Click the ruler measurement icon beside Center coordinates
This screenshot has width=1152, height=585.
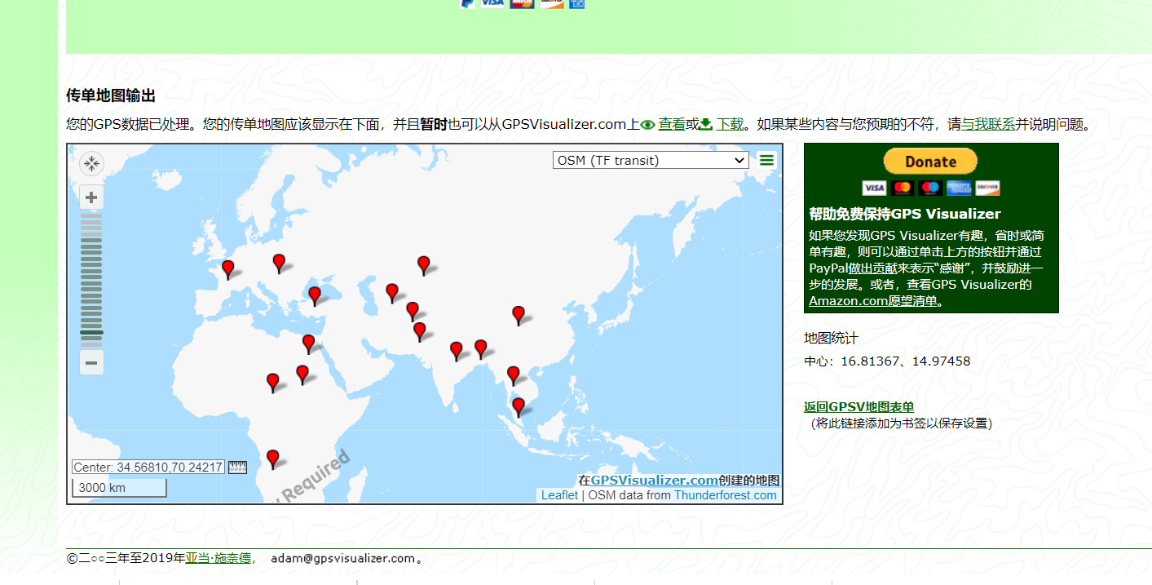[237, 468]
